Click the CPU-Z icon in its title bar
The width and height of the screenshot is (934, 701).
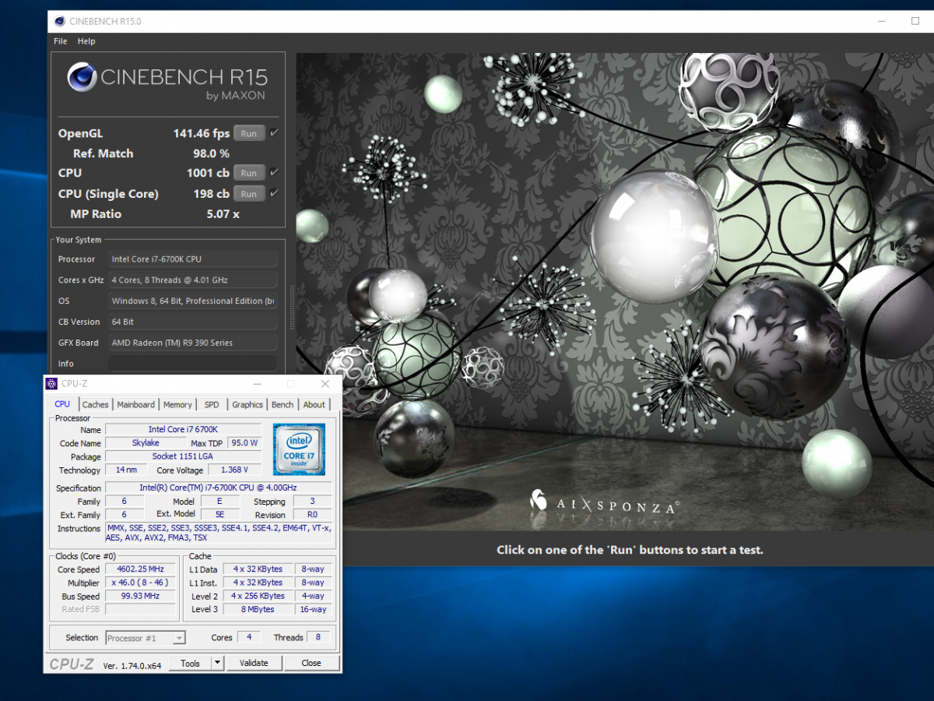(x=51, y=383)
